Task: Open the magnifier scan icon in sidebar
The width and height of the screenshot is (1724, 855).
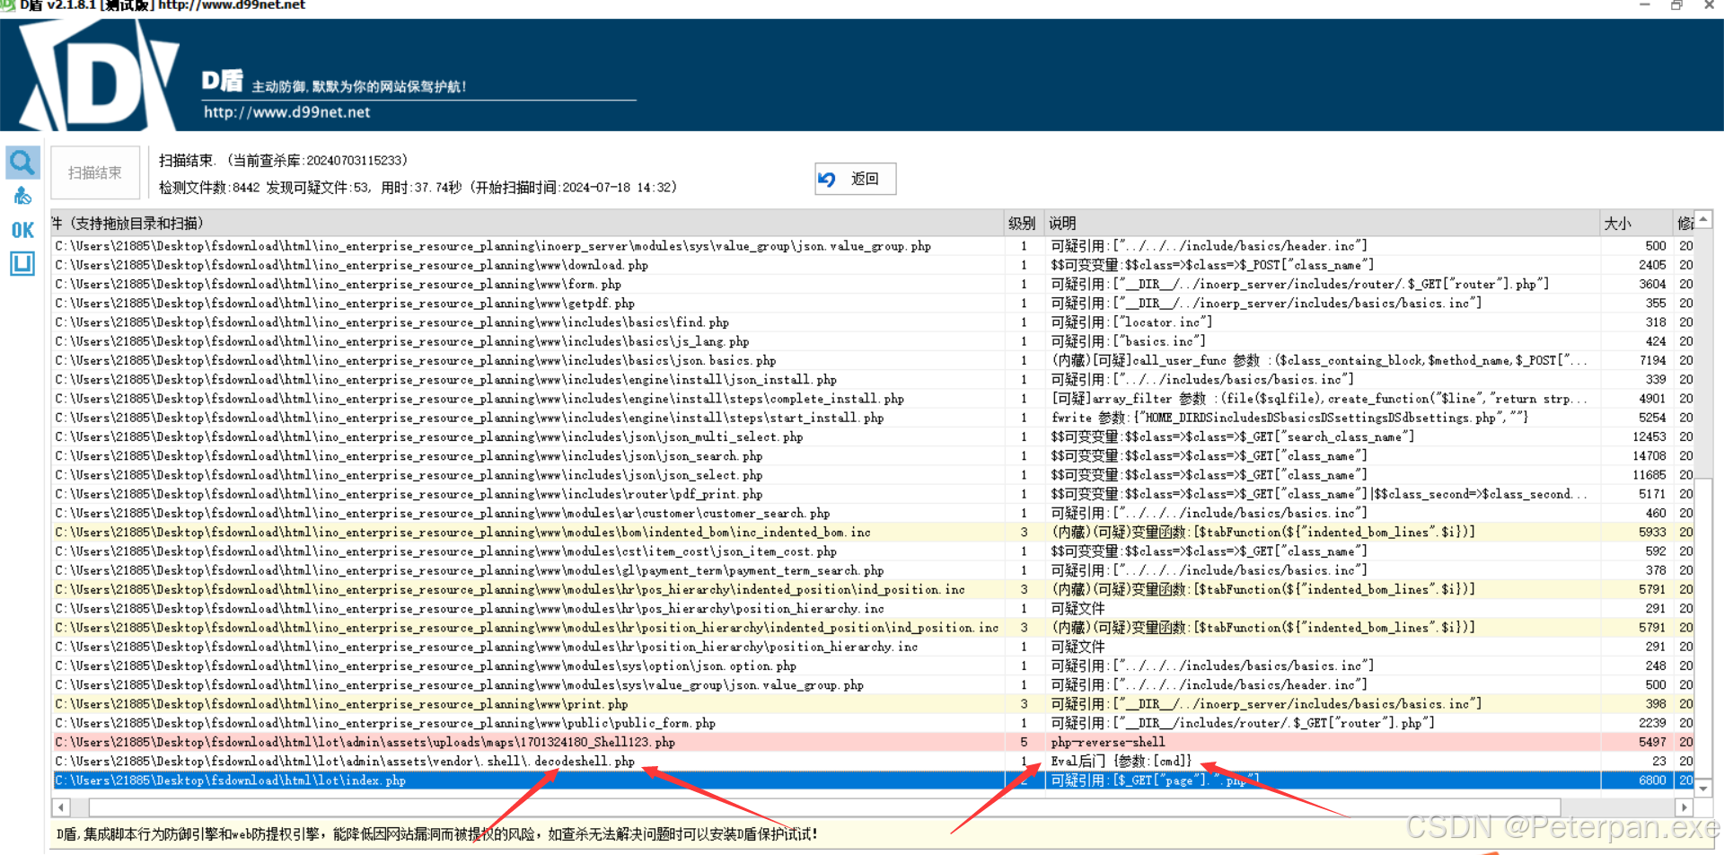Action: 22,163
